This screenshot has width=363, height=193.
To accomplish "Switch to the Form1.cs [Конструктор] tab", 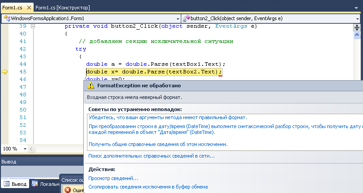I will 62,8.
